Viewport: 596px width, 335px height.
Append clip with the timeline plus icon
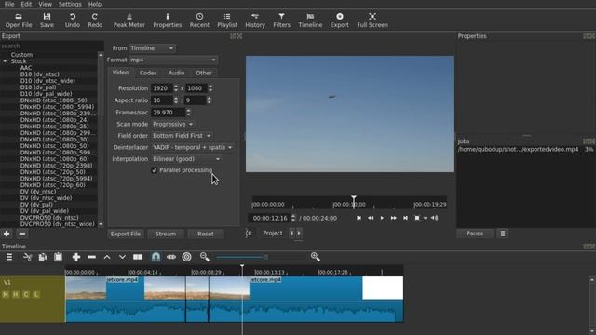click(x=76, y=257)
